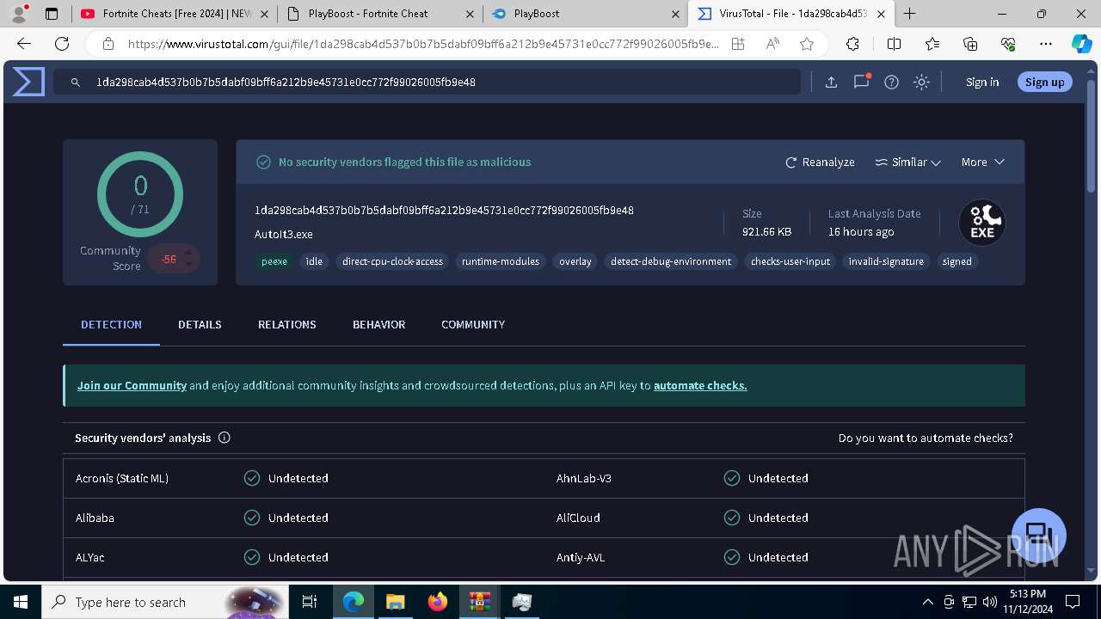
Task: Click the invalid-signature tag
Action: (886, 261)
